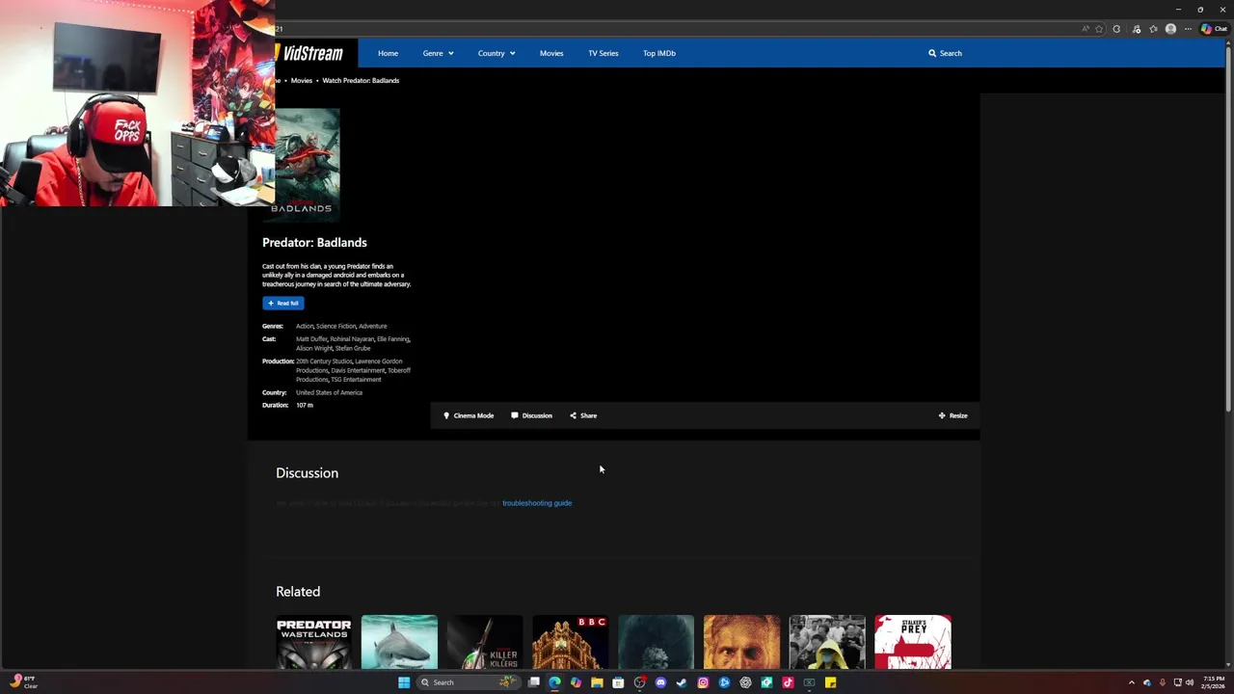This screenshot has width=1234, height=694.
Task: Open Sticky Notes from the taskbar
Action: click(830, 682)
